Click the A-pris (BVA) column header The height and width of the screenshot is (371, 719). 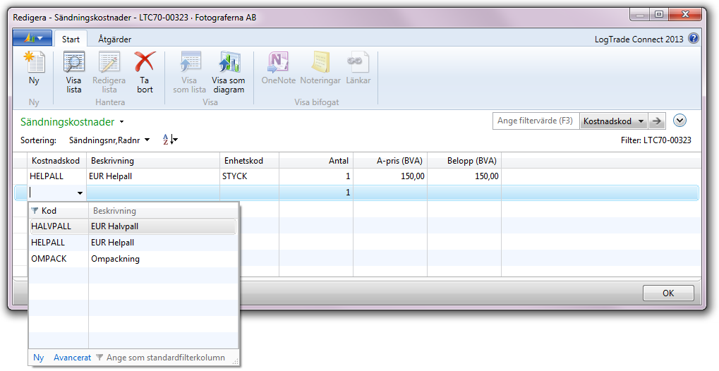[x=390, y=161]
